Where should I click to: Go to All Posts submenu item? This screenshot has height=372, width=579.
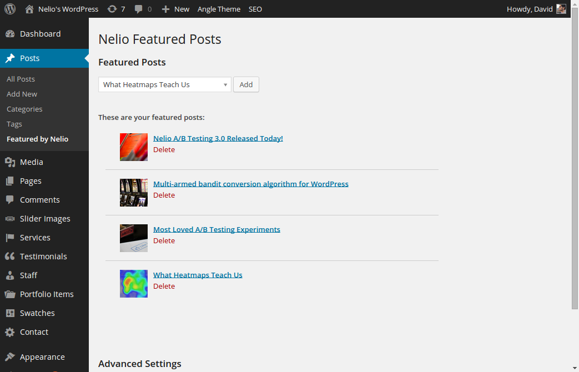[x=21, y=79]
